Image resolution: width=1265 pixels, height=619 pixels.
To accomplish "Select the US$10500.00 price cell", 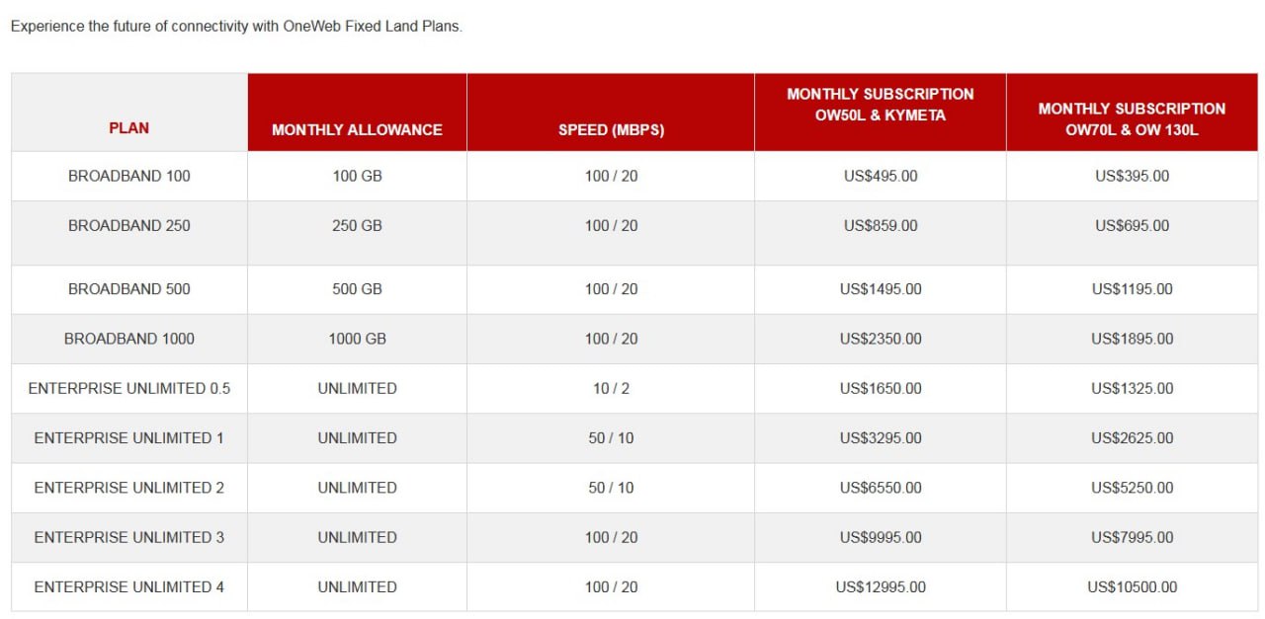I will [1132, 586].
